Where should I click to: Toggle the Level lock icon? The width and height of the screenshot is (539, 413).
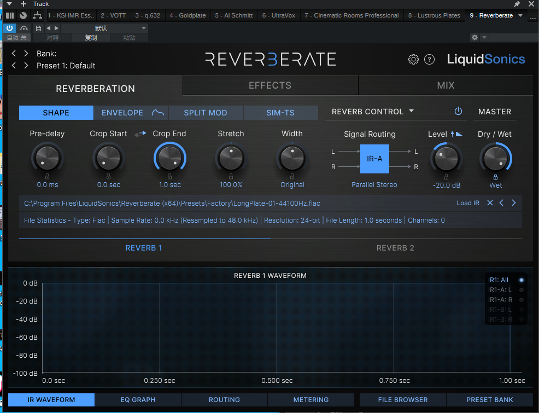pyautogui.click(x=446, y=177)
